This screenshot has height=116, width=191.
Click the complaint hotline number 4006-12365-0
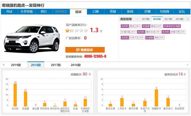[x=95, y=57]
